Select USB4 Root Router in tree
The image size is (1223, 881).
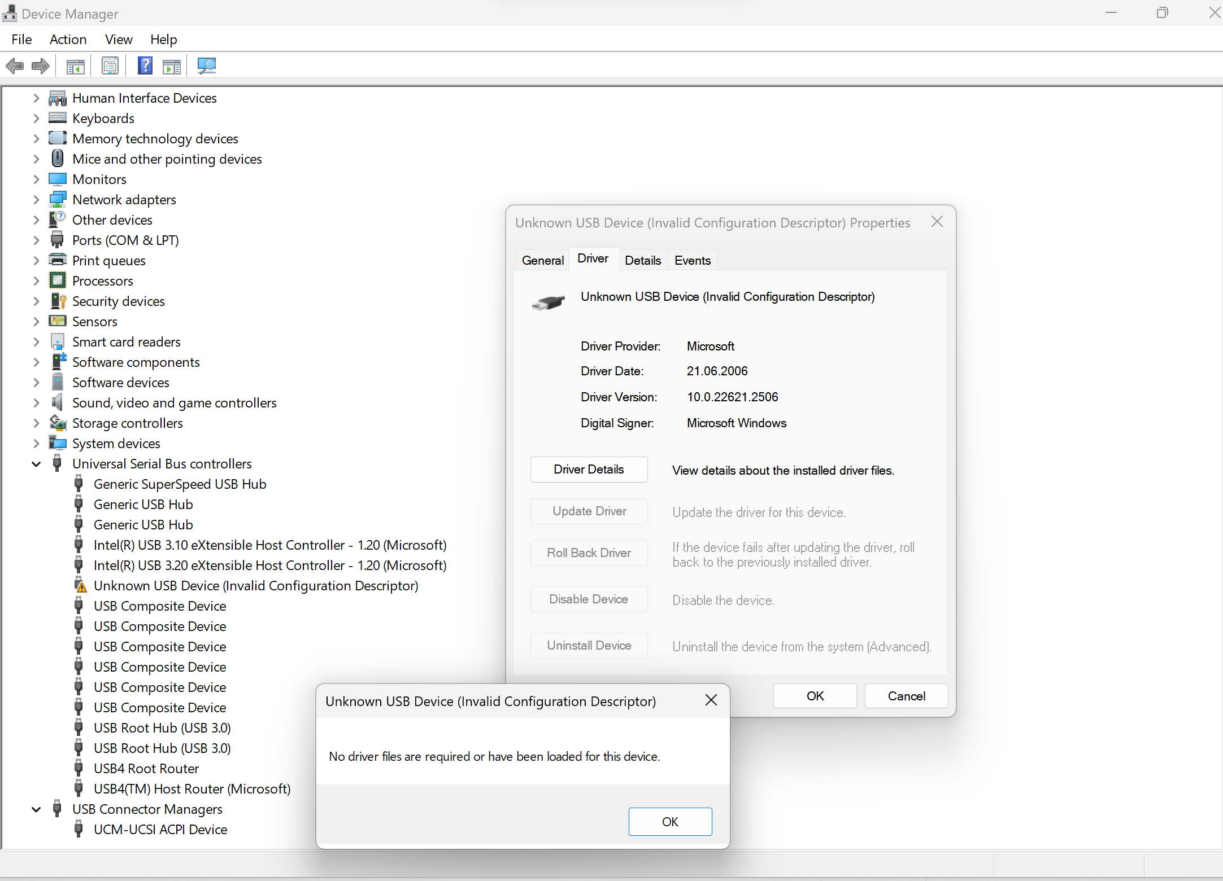[x=146, y=769]
